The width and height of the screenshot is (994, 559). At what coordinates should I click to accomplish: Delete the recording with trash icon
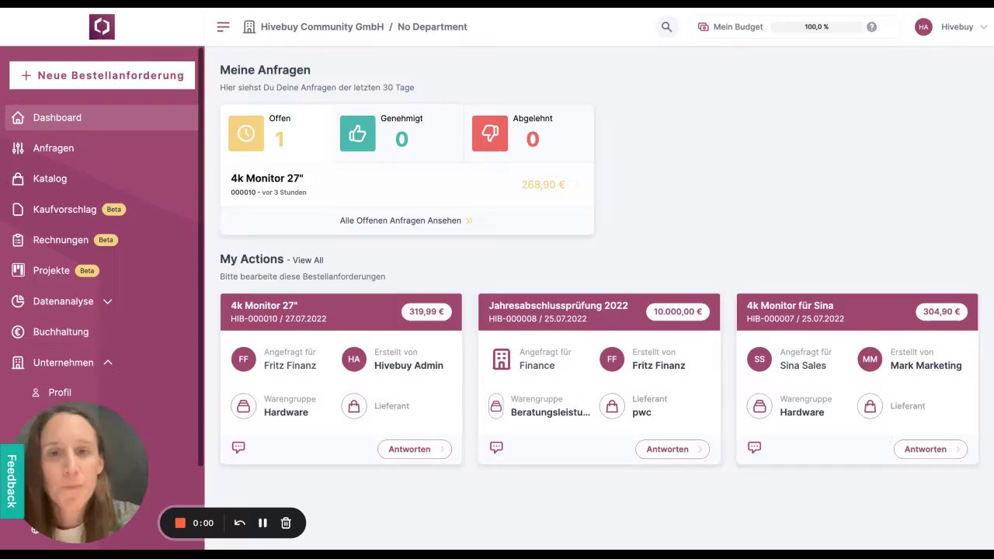pyautogui.click(x=286, y=523)
